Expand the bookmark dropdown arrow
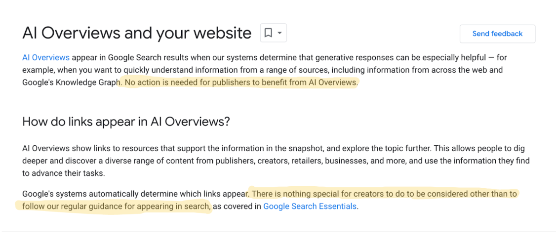 click(280, 33)
